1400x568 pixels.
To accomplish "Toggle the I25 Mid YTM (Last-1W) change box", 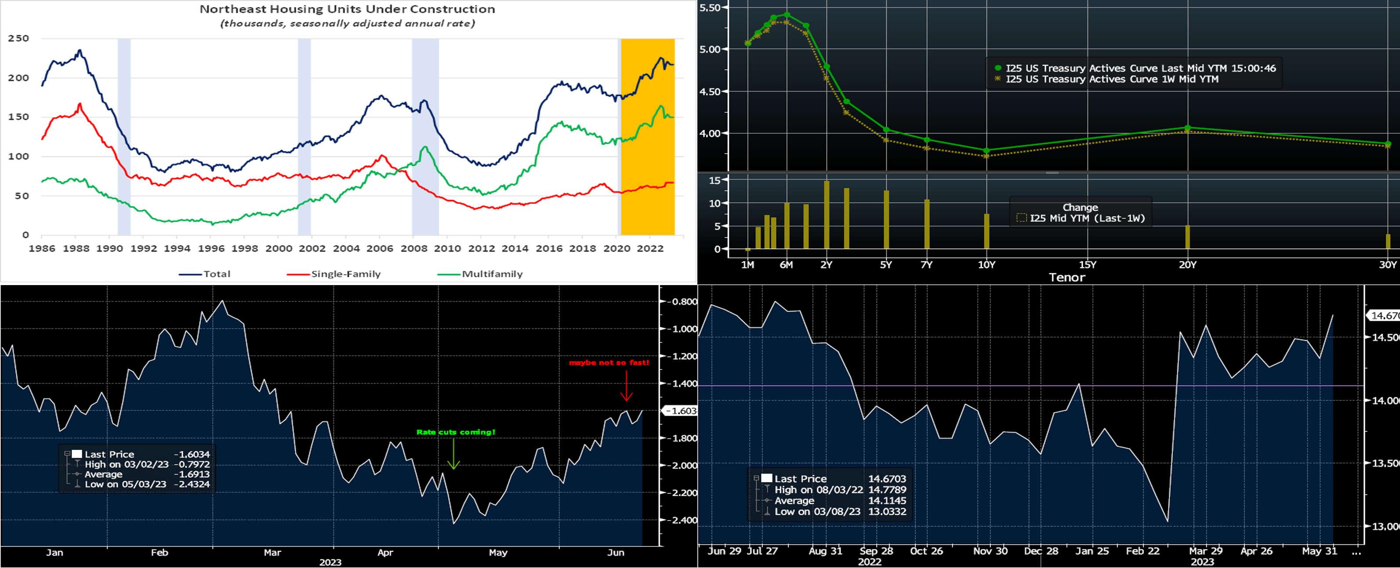I will 1021,218.
